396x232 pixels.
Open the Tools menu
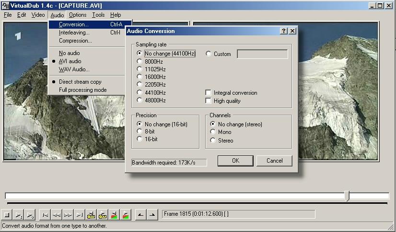[98, 15]
